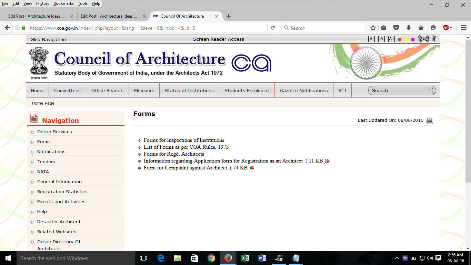Open the Adblock Plus icon
Image resolution: width=471 pixels, height=265 pixels.
pos(446,28)
